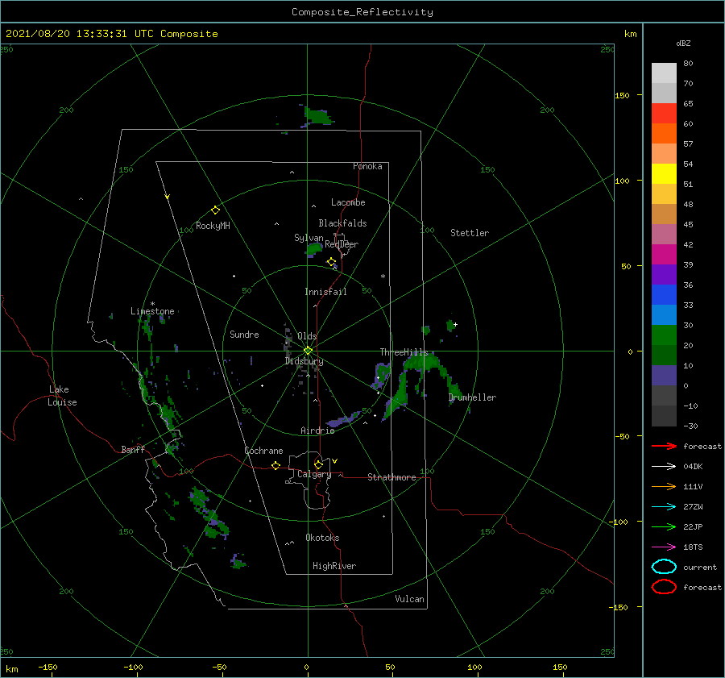The height and width of the screenshot is (678, 725).
Task: Click the RedDeer city label
Action: point(342,244)
